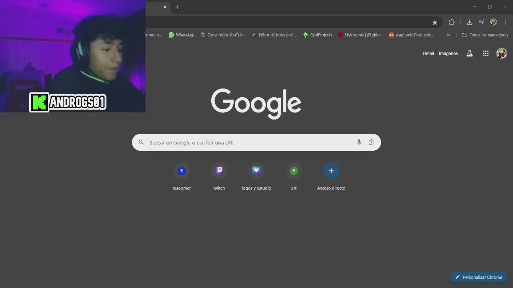The height and width of the screenshot is (288, 513).
Task: Open the logos y estudio shortcut
Action: click(x=256, y=177)
